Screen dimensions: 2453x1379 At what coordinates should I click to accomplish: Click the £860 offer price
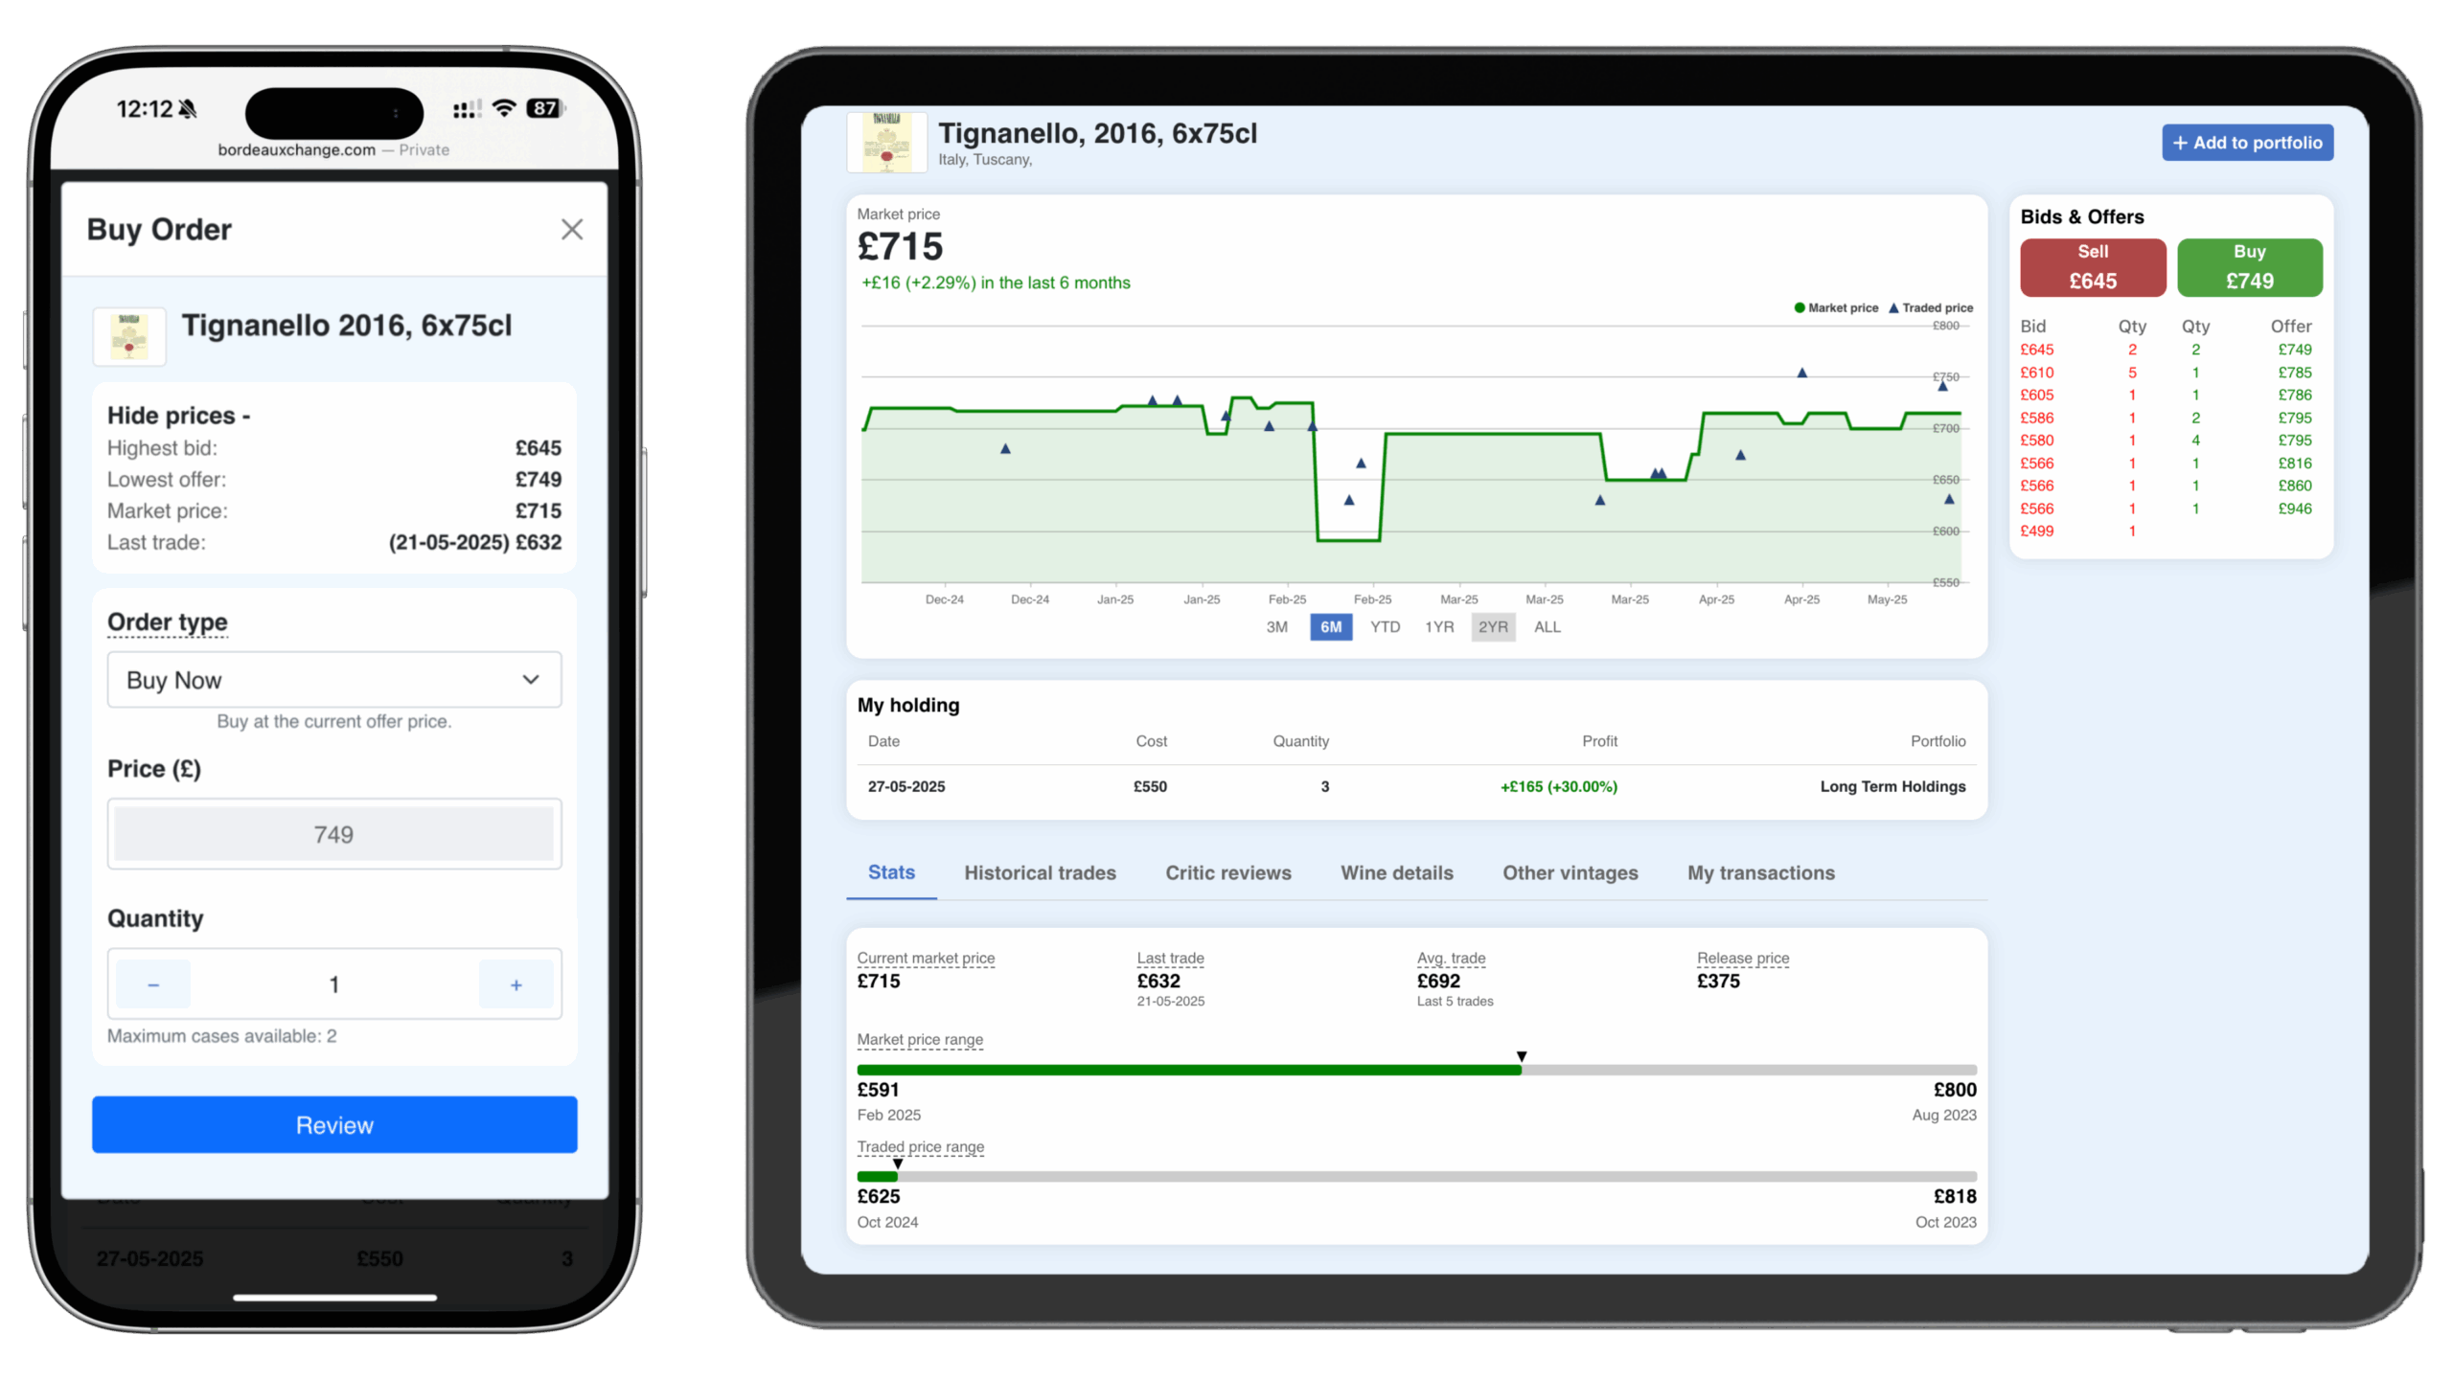point(2294,486)
